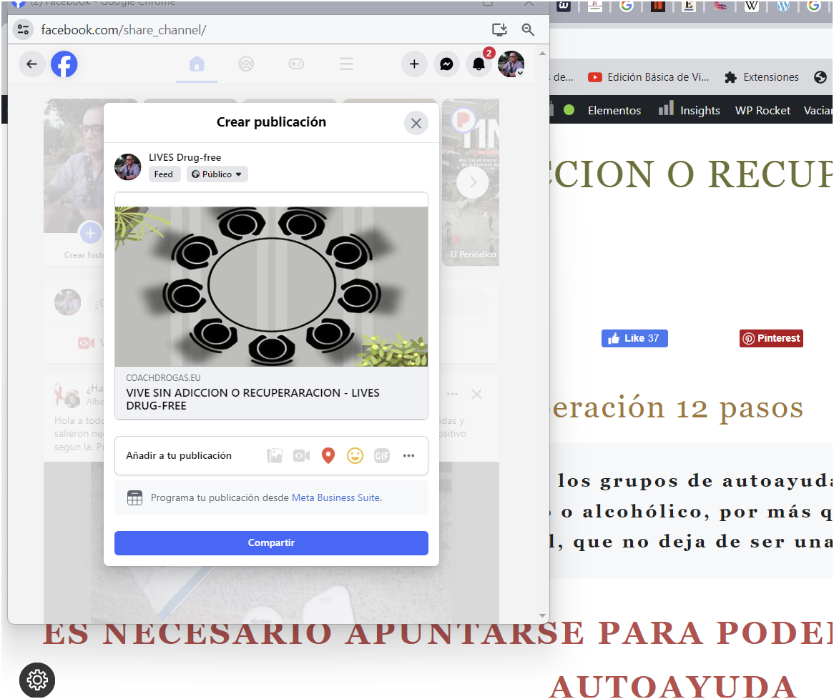Open feed post three-dot options
Screen dimensions: 834x699
tap(452, 395)
